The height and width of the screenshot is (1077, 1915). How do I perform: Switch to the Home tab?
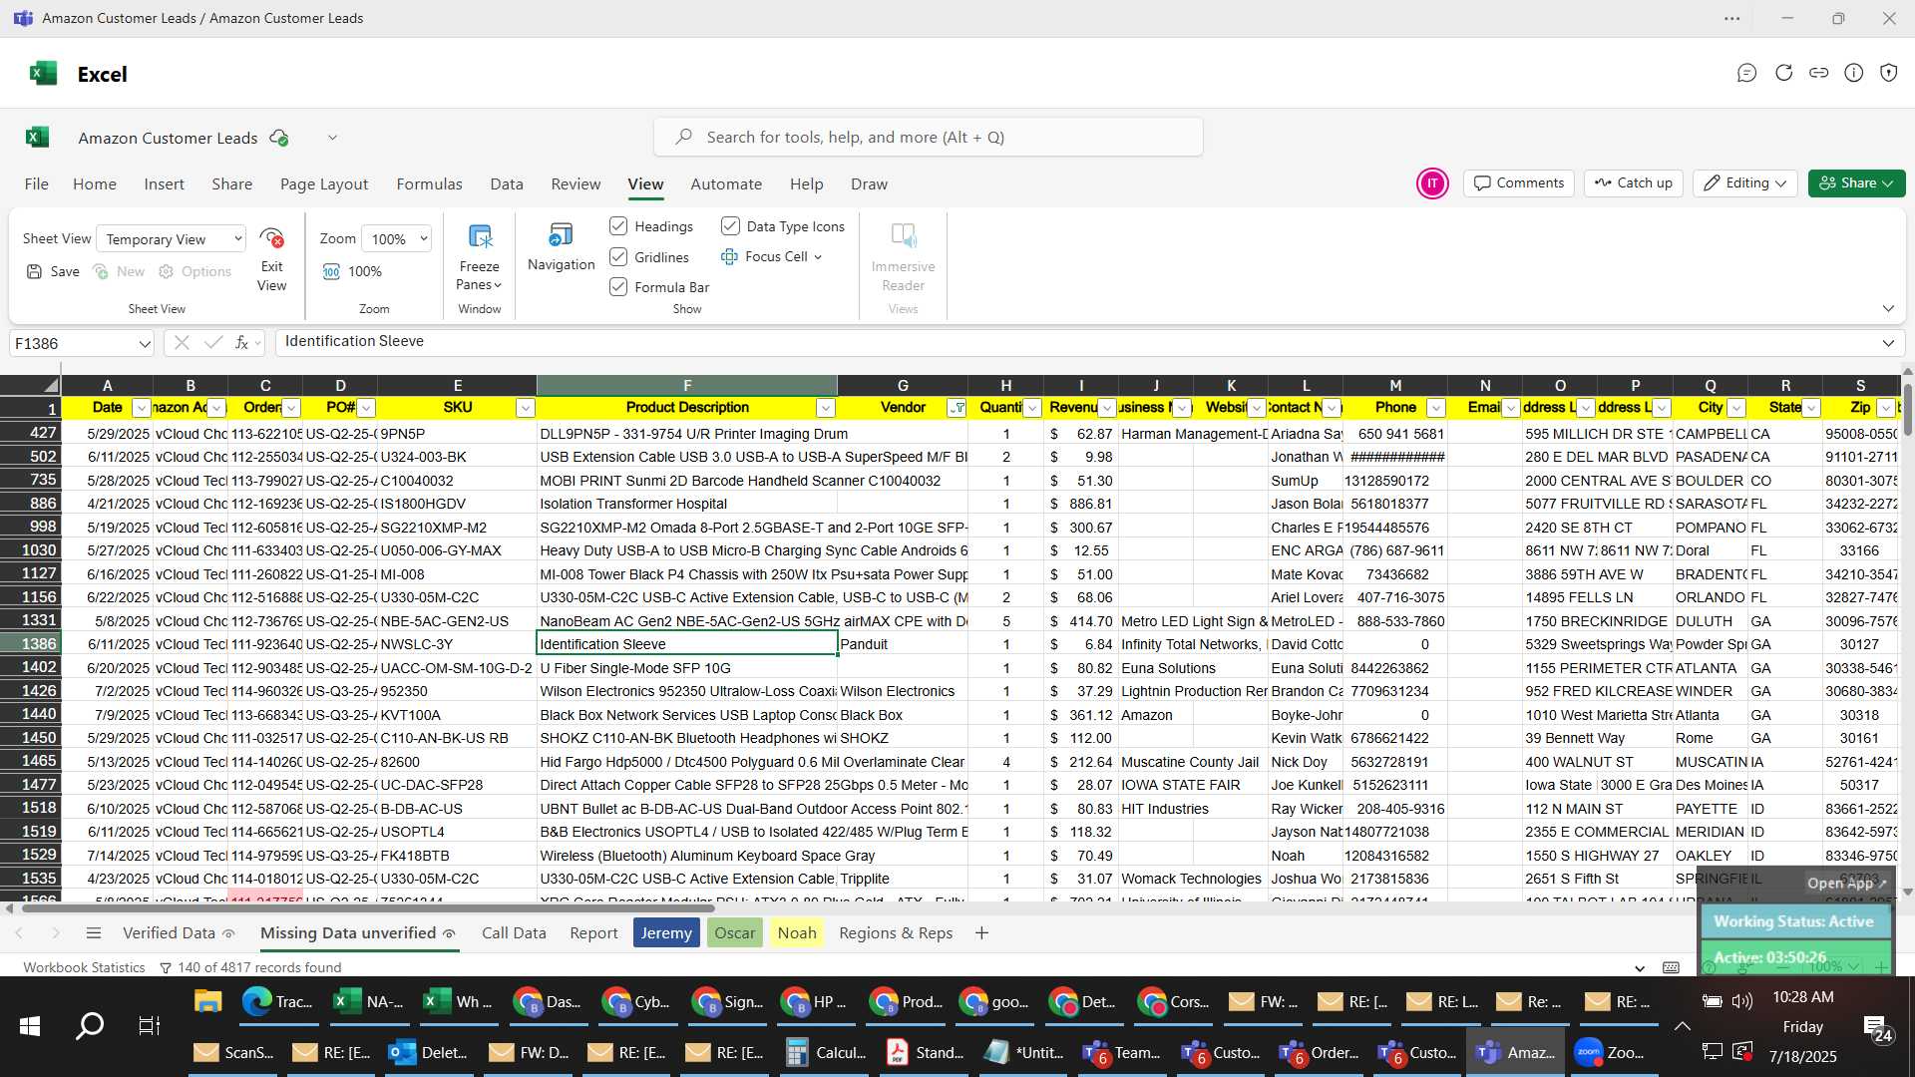tap(95, 183)
